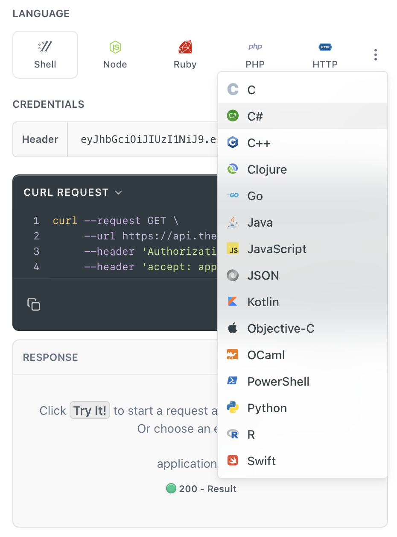Screen dimensions: 397x537
Task: Pick Objective-C in the language list
Action: [x=303, y=328]
